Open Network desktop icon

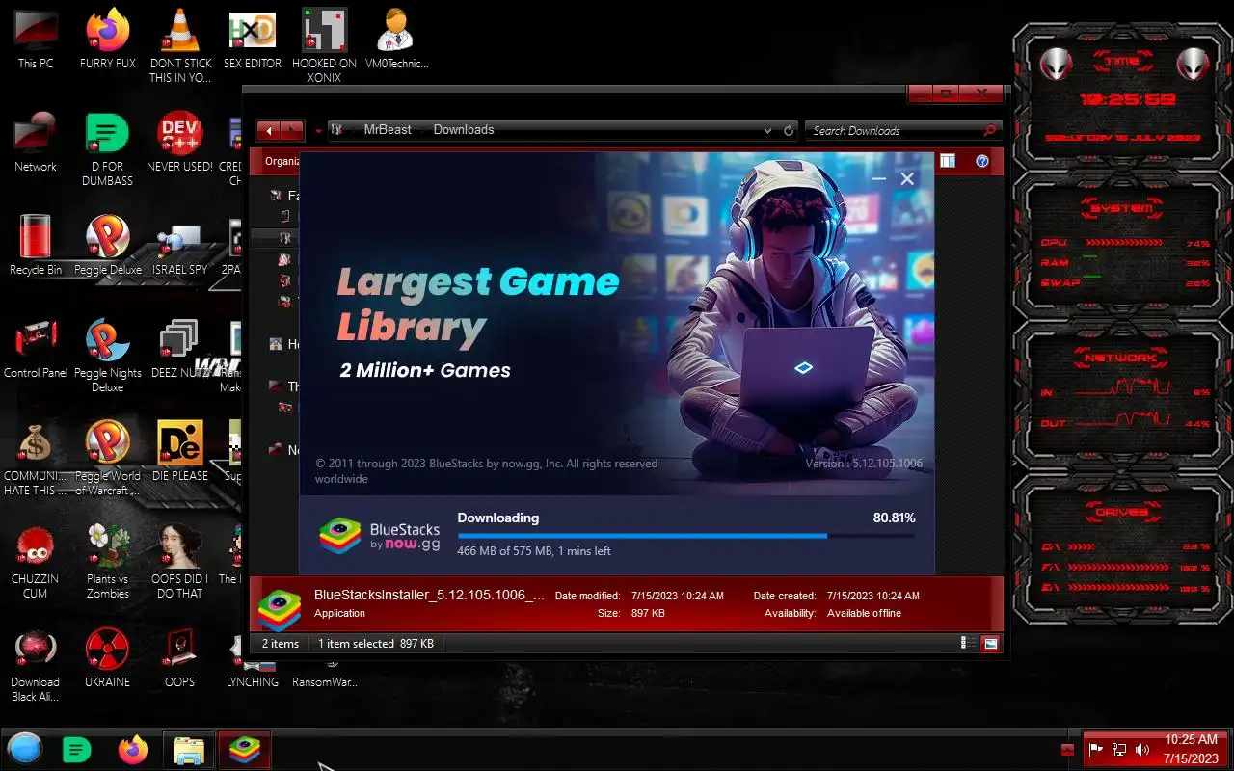(x=36, y=143)
